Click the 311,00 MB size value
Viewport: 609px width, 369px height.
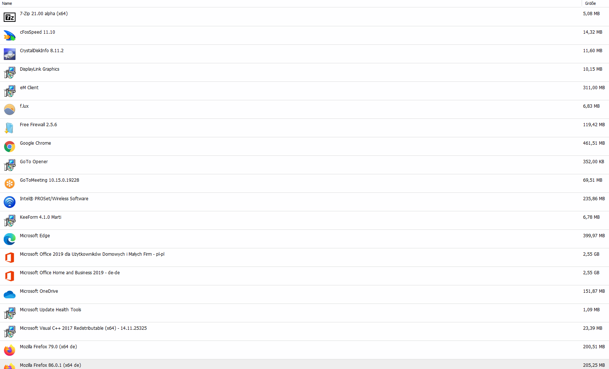coord(594,88)
